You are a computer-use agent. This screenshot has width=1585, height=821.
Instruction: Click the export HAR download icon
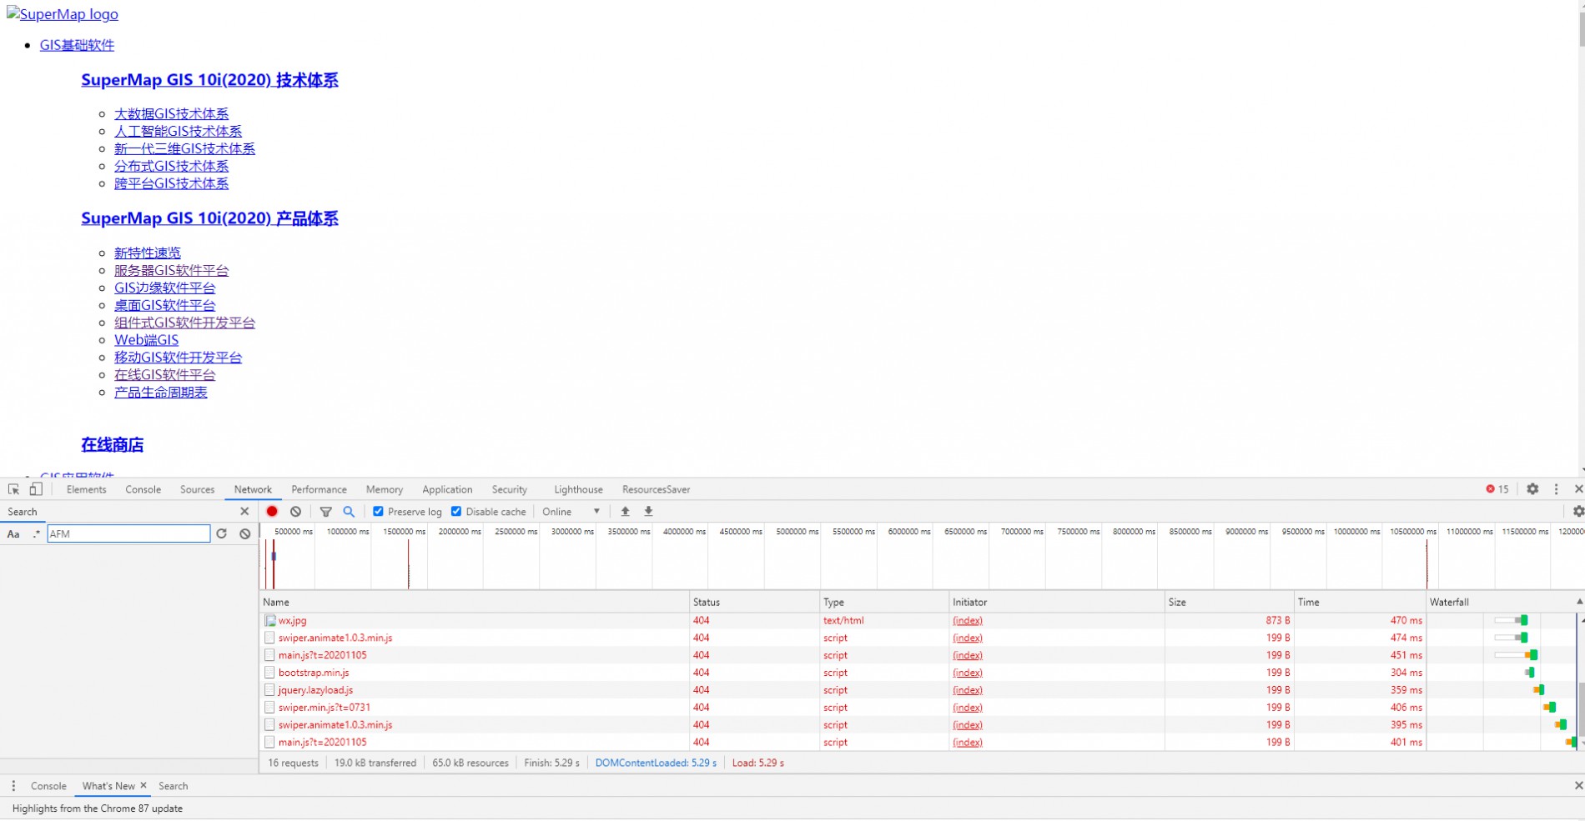pos(648,511)
